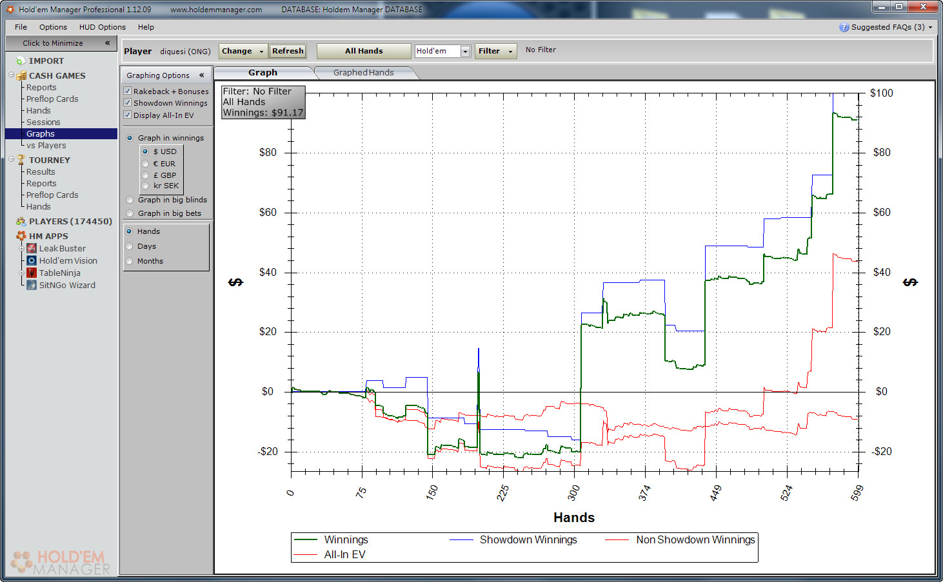Click the Cash Games coins icon
Image resolution: width=943 pixels, height=582 pixels.
pos(21,75)
